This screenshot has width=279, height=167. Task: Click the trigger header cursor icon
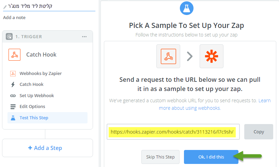point(9,36)
